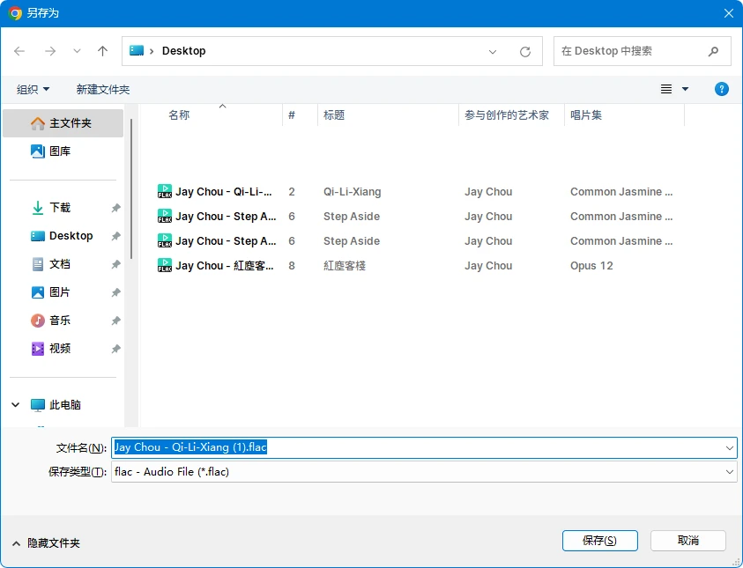Viewport: 743px width, 568px height.
Task: Unpin 音乐 using its pin icon
Action: click(115, 321)
